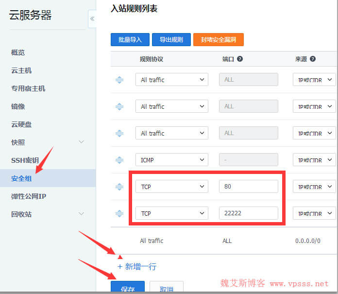Click reorder handle of ICMP rule row

coord(119,160)
